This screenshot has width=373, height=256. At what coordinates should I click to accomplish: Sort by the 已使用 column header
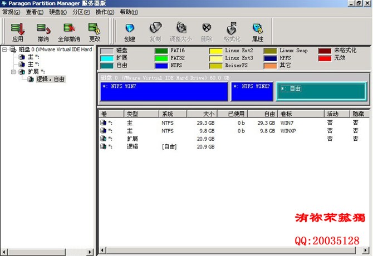click(x=232, y=114)
